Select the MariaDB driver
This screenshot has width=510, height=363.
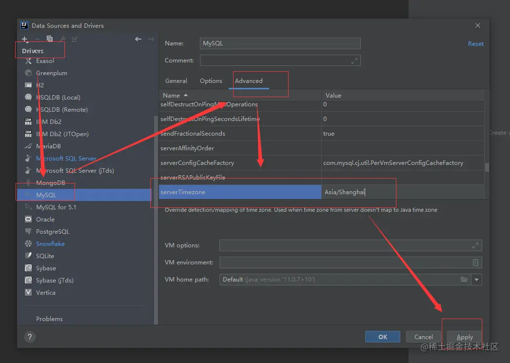[48, 146]
